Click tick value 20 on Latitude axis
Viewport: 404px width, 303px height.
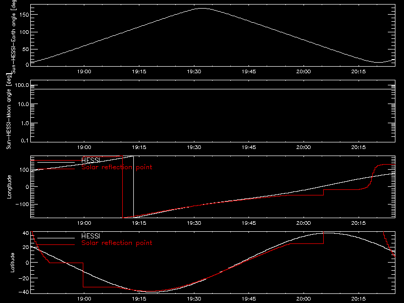click(26, 247)
